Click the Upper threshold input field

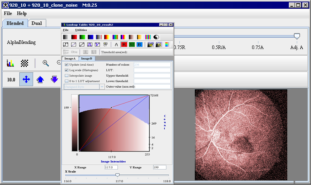152,75
